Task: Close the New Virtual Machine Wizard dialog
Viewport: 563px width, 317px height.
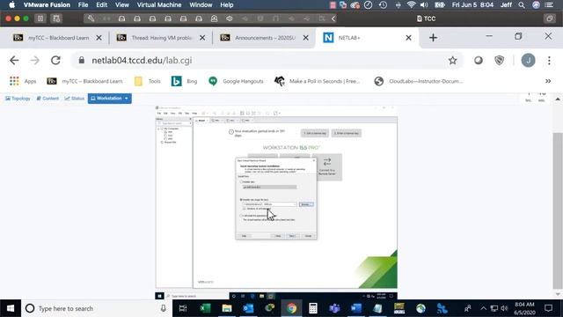Action: [x=313, y=160]
